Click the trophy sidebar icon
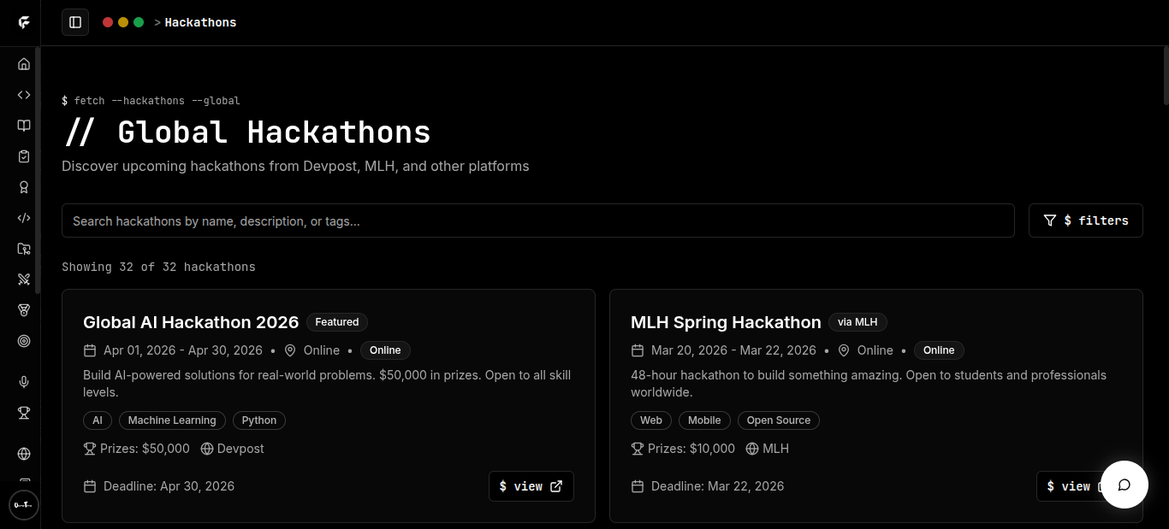Viewport: 1169px width, 529px height. tap(24, 413)
